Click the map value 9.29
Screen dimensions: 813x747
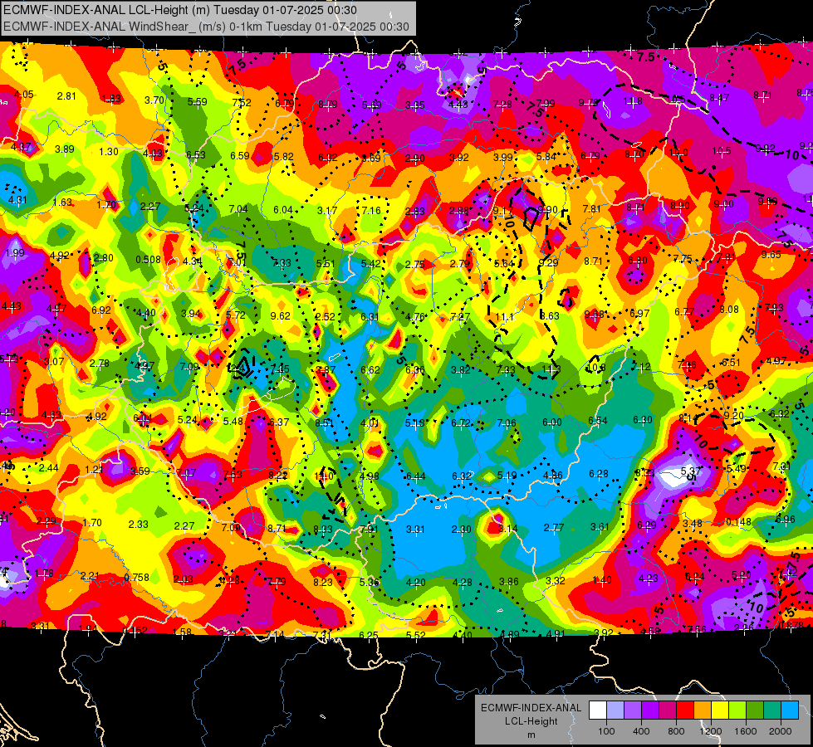click(549, 262)
